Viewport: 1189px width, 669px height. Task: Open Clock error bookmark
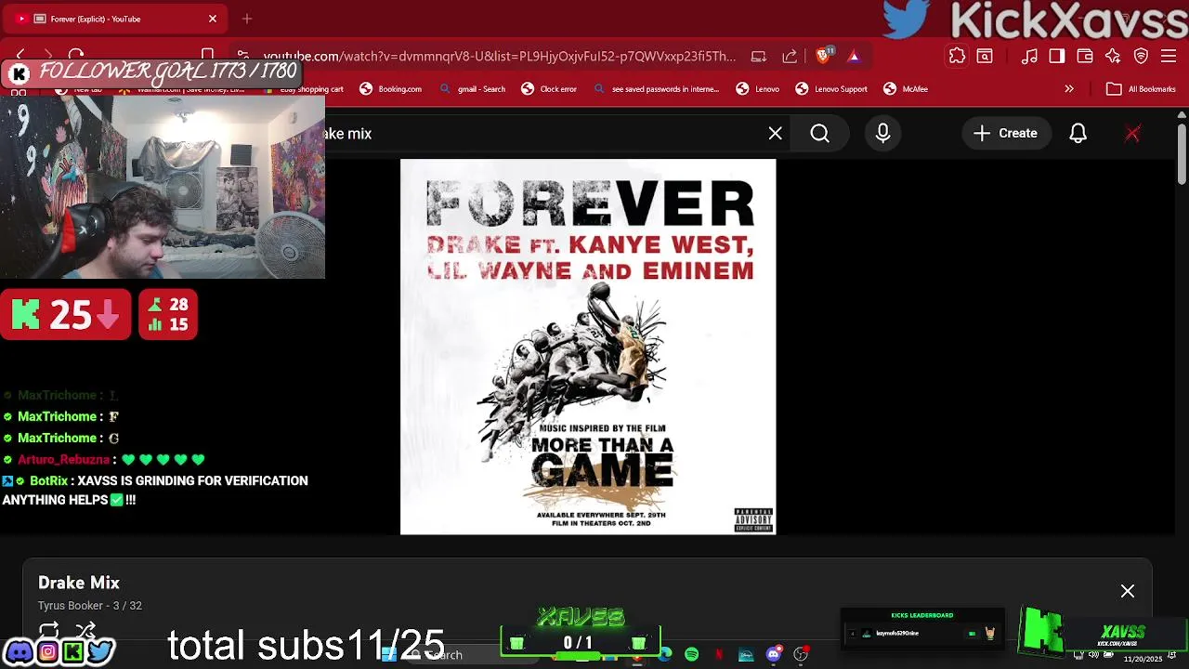549,89
